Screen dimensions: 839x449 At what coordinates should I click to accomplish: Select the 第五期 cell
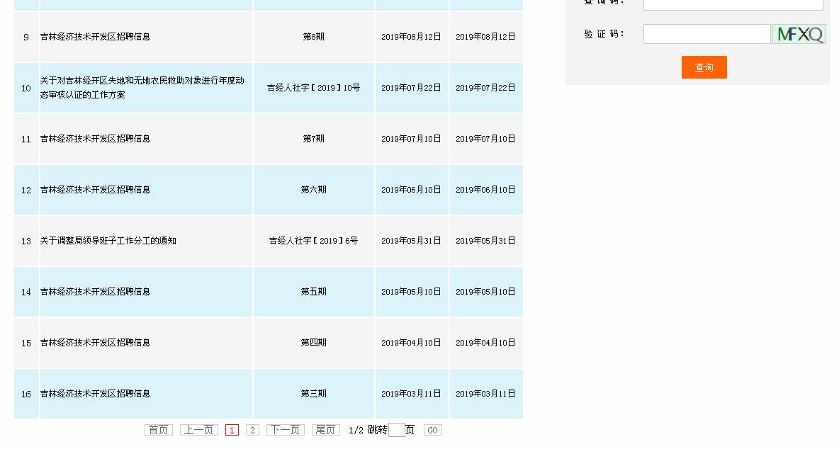[x=313, y=292]
